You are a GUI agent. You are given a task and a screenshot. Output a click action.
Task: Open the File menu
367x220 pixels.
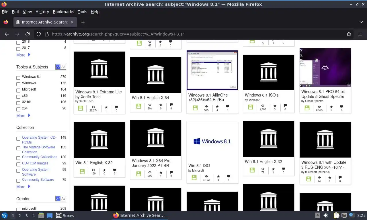point(5,12)
